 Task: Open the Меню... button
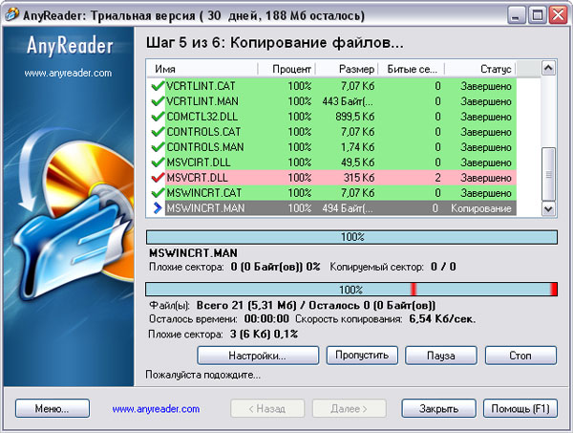[x=53, y=408]
